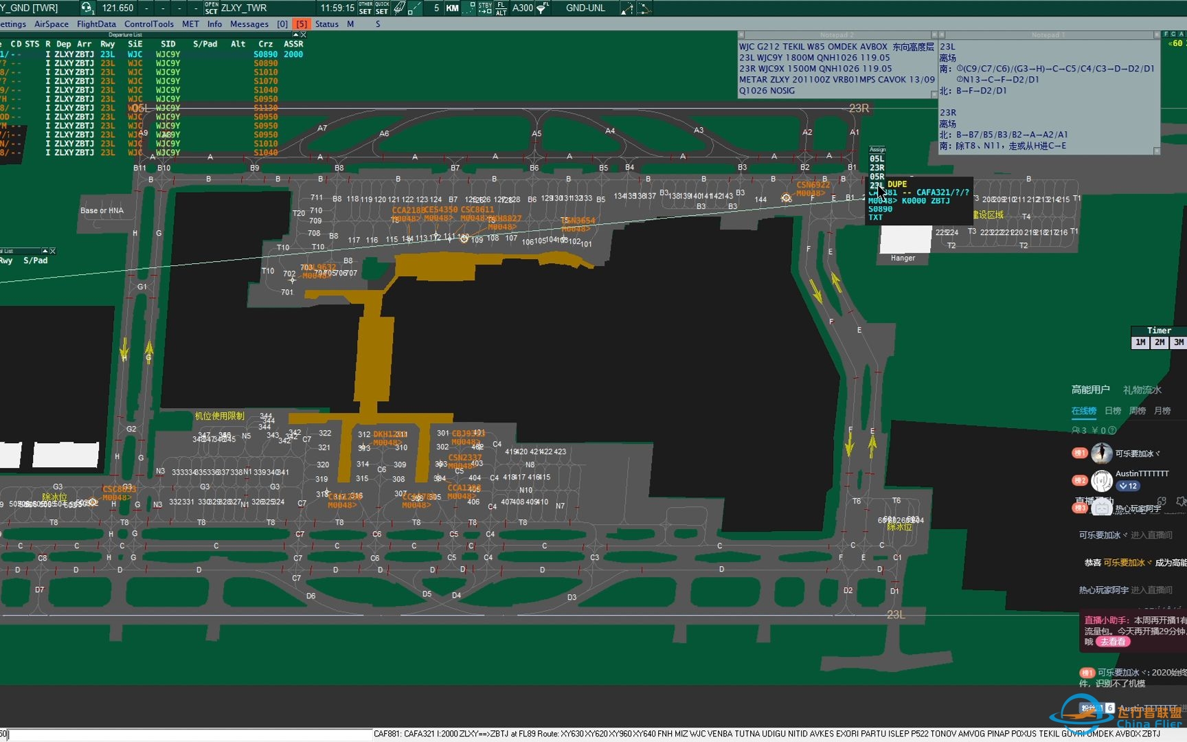Select 05R in the Assign runway popup

pyautogui.click(x=877, y=177)
